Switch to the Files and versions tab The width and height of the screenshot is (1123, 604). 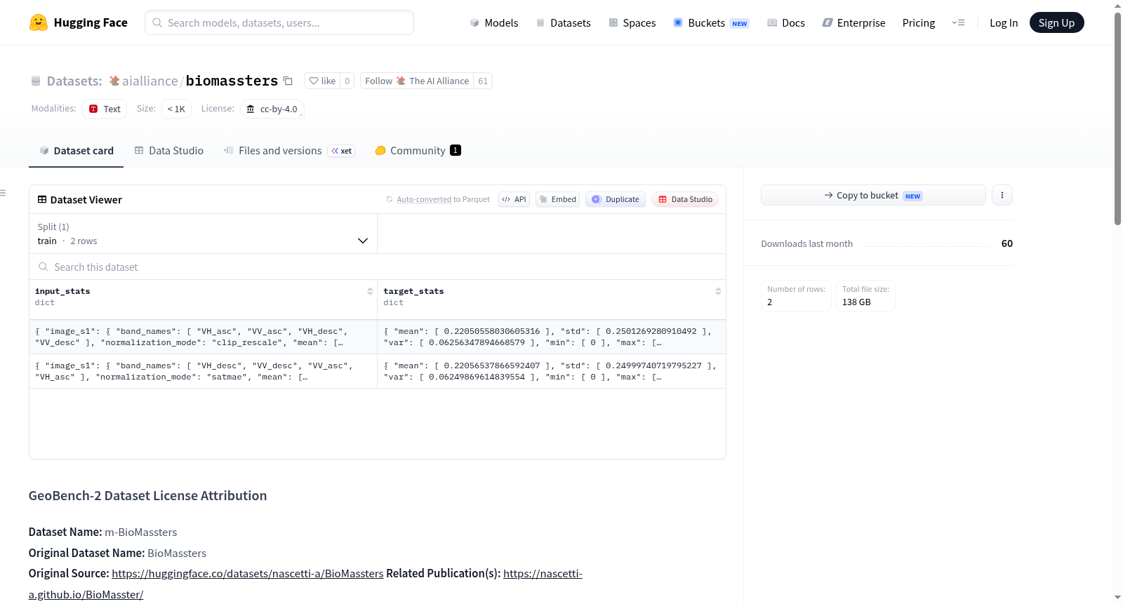tap(289, 150)
